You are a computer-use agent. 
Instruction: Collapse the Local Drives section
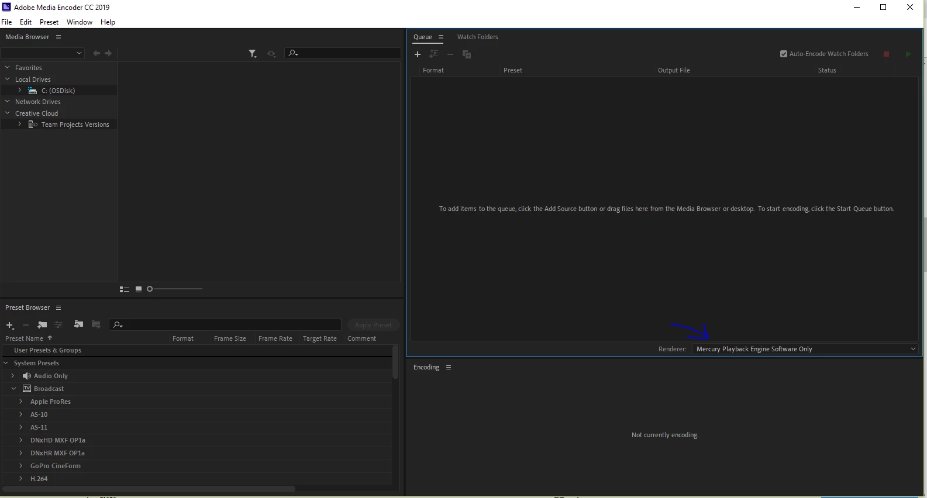(8, 79)
